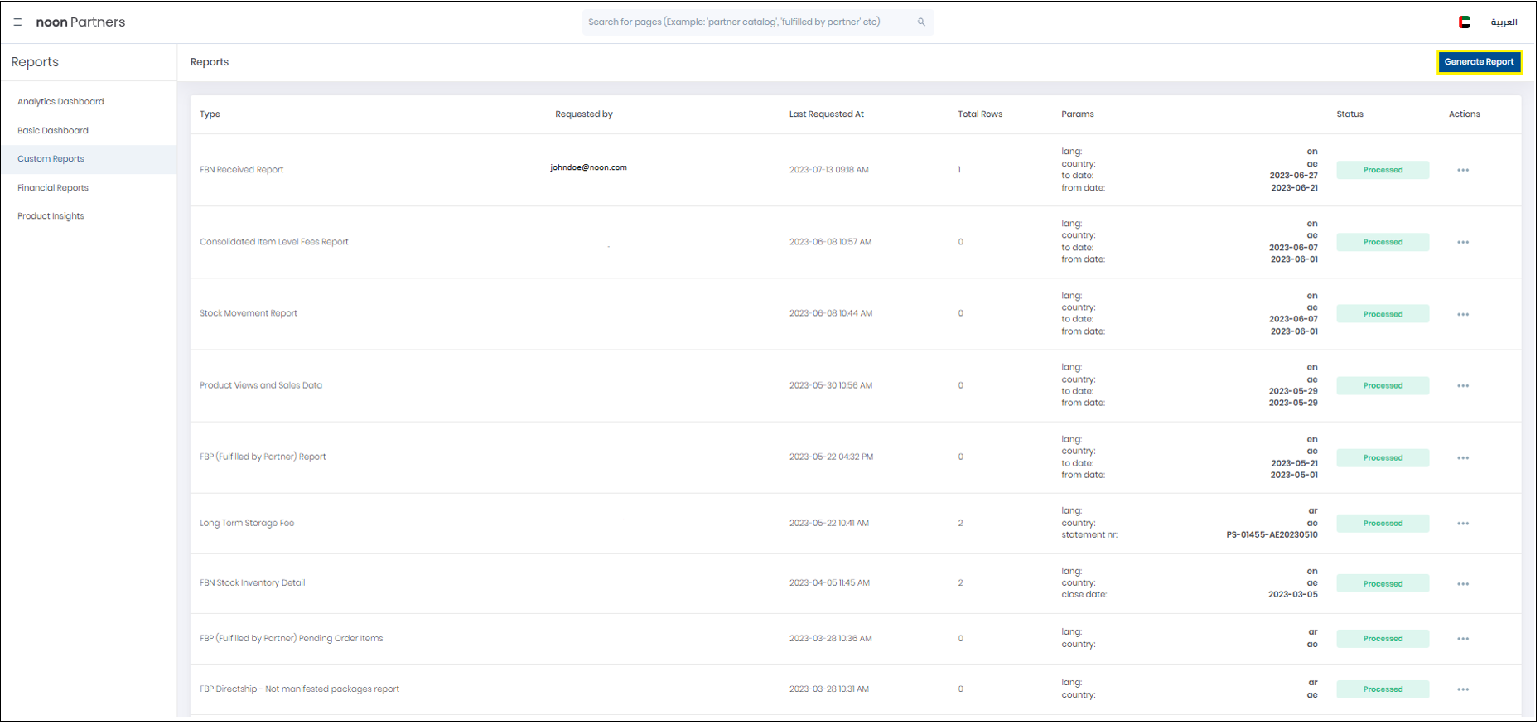Open the hamburger menu icon
The image size is (1540, 725).
click(x=17, y=22)
